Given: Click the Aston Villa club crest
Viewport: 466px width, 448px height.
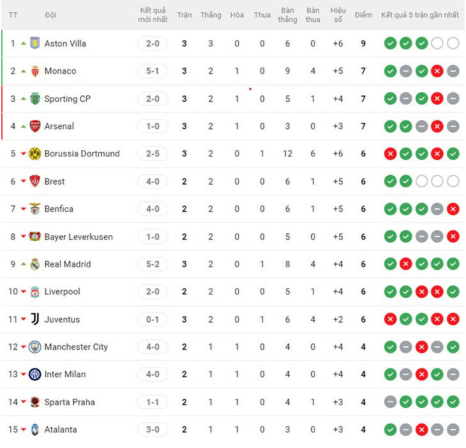Looking at the screenshot, I should click(35, 43).
